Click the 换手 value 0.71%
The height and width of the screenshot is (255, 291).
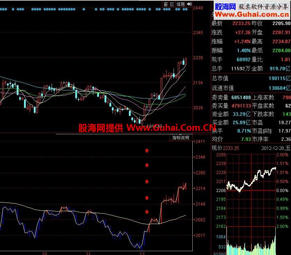click(244, 131)
